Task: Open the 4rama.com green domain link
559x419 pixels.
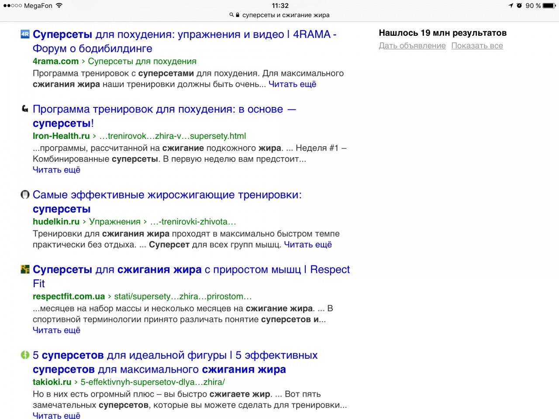Action: (55, 62)
